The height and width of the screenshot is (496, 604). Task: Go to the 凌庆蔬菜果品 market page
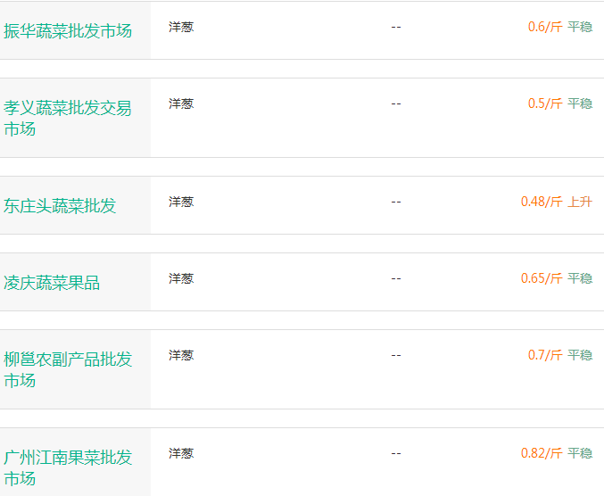tap(52, 283)
